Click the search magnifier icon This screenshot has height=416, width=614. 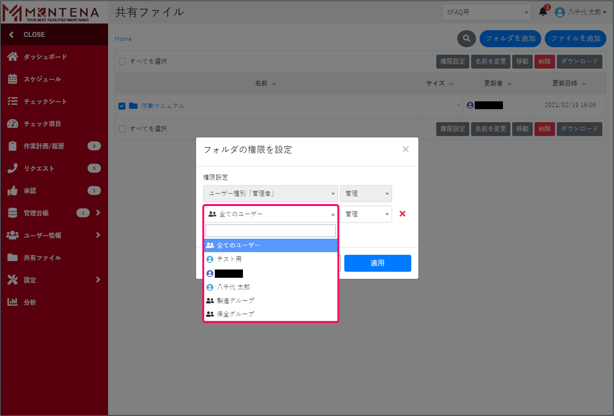coord(466,39)
